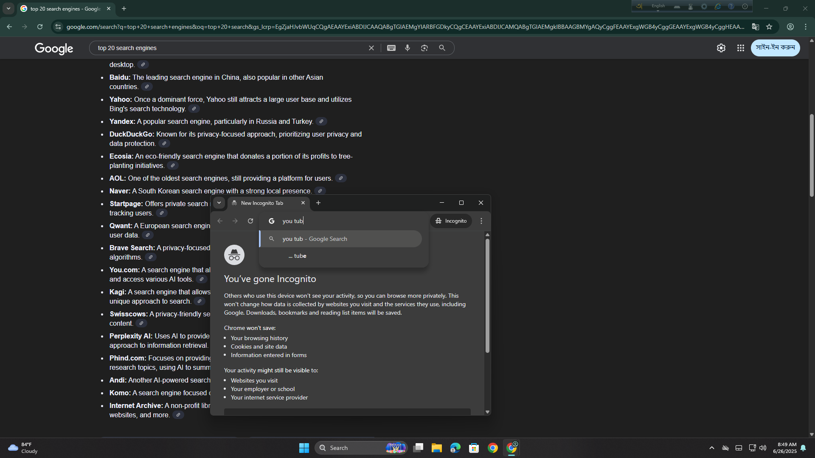815x458 pixels.
Task: Add a new tab in Incognito window
Action: 318,203
